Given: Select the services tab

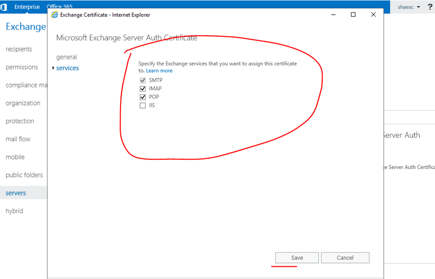Looking at the screenshot, I should coord(67,68).
